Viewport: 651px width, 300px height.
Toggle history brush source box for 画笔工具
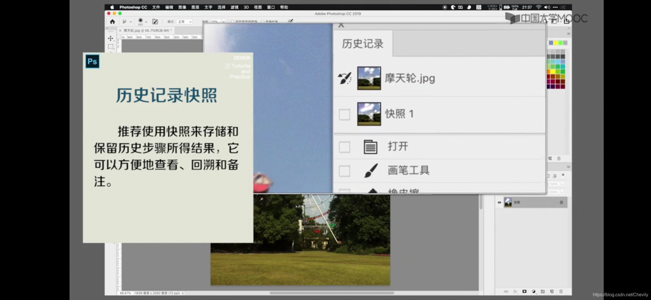click(x=344, y=171)
